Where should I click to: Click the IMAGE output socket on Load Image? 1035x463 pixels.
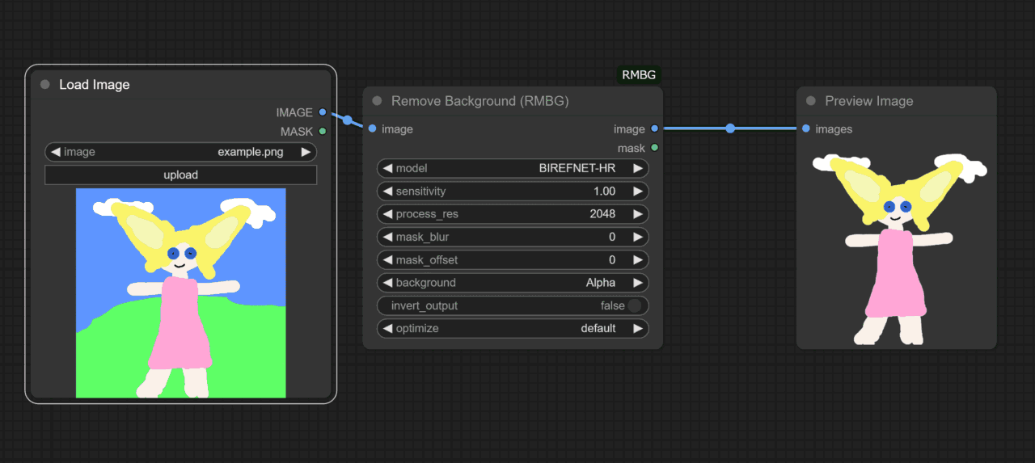point(323,112)
